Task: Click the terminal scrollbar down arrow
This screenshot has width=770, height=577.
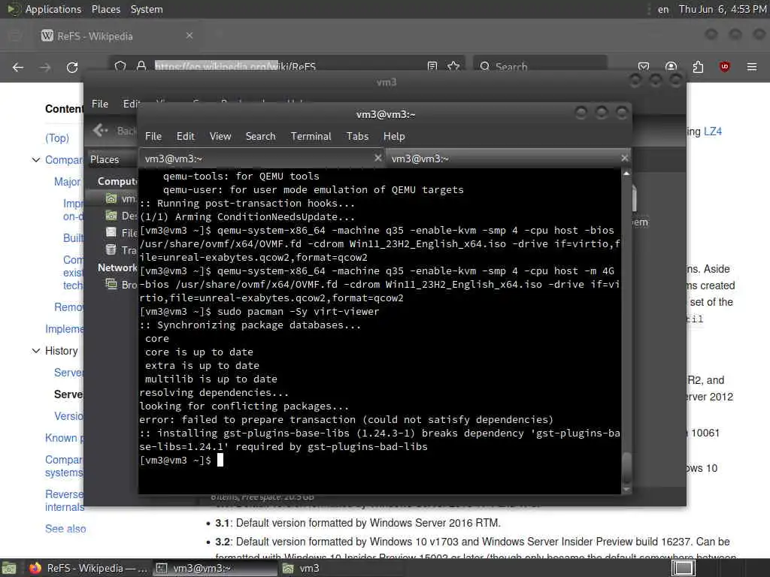Action: (626, 489)
